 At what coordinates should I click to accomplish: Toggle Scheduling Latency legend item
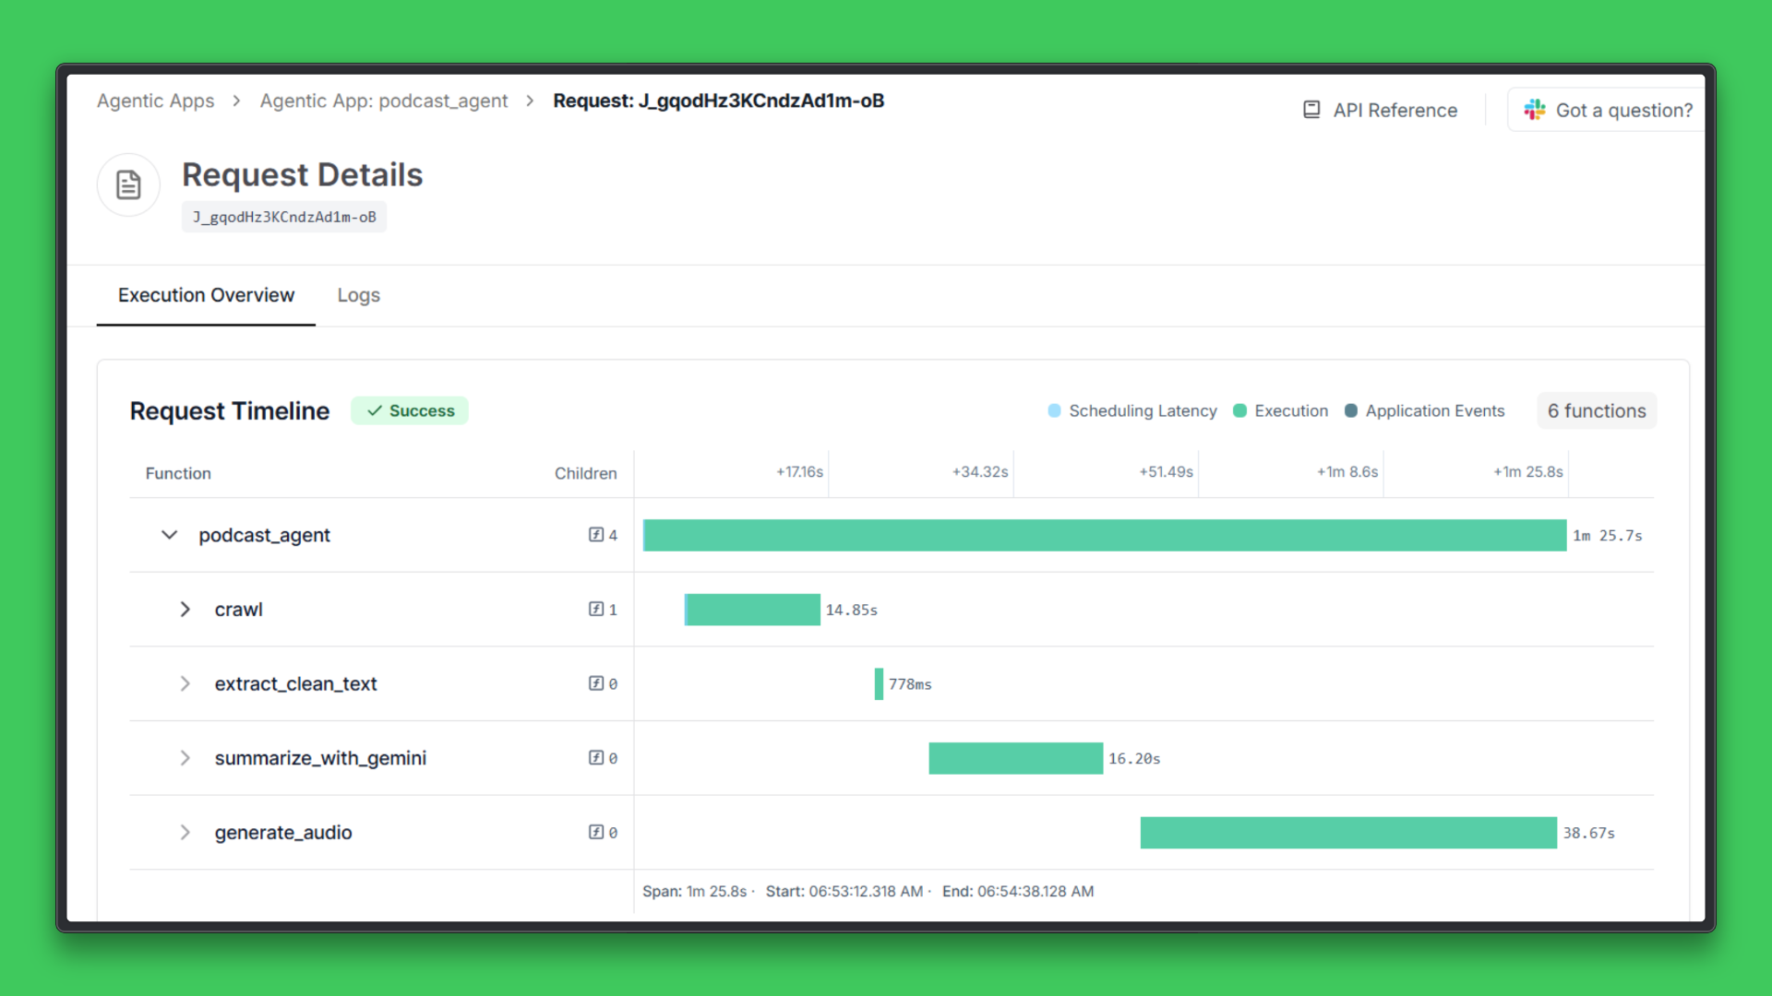tap(1132, 410)
